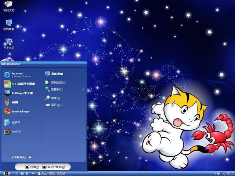Click the globe quick launch icon

click(22, 173)
